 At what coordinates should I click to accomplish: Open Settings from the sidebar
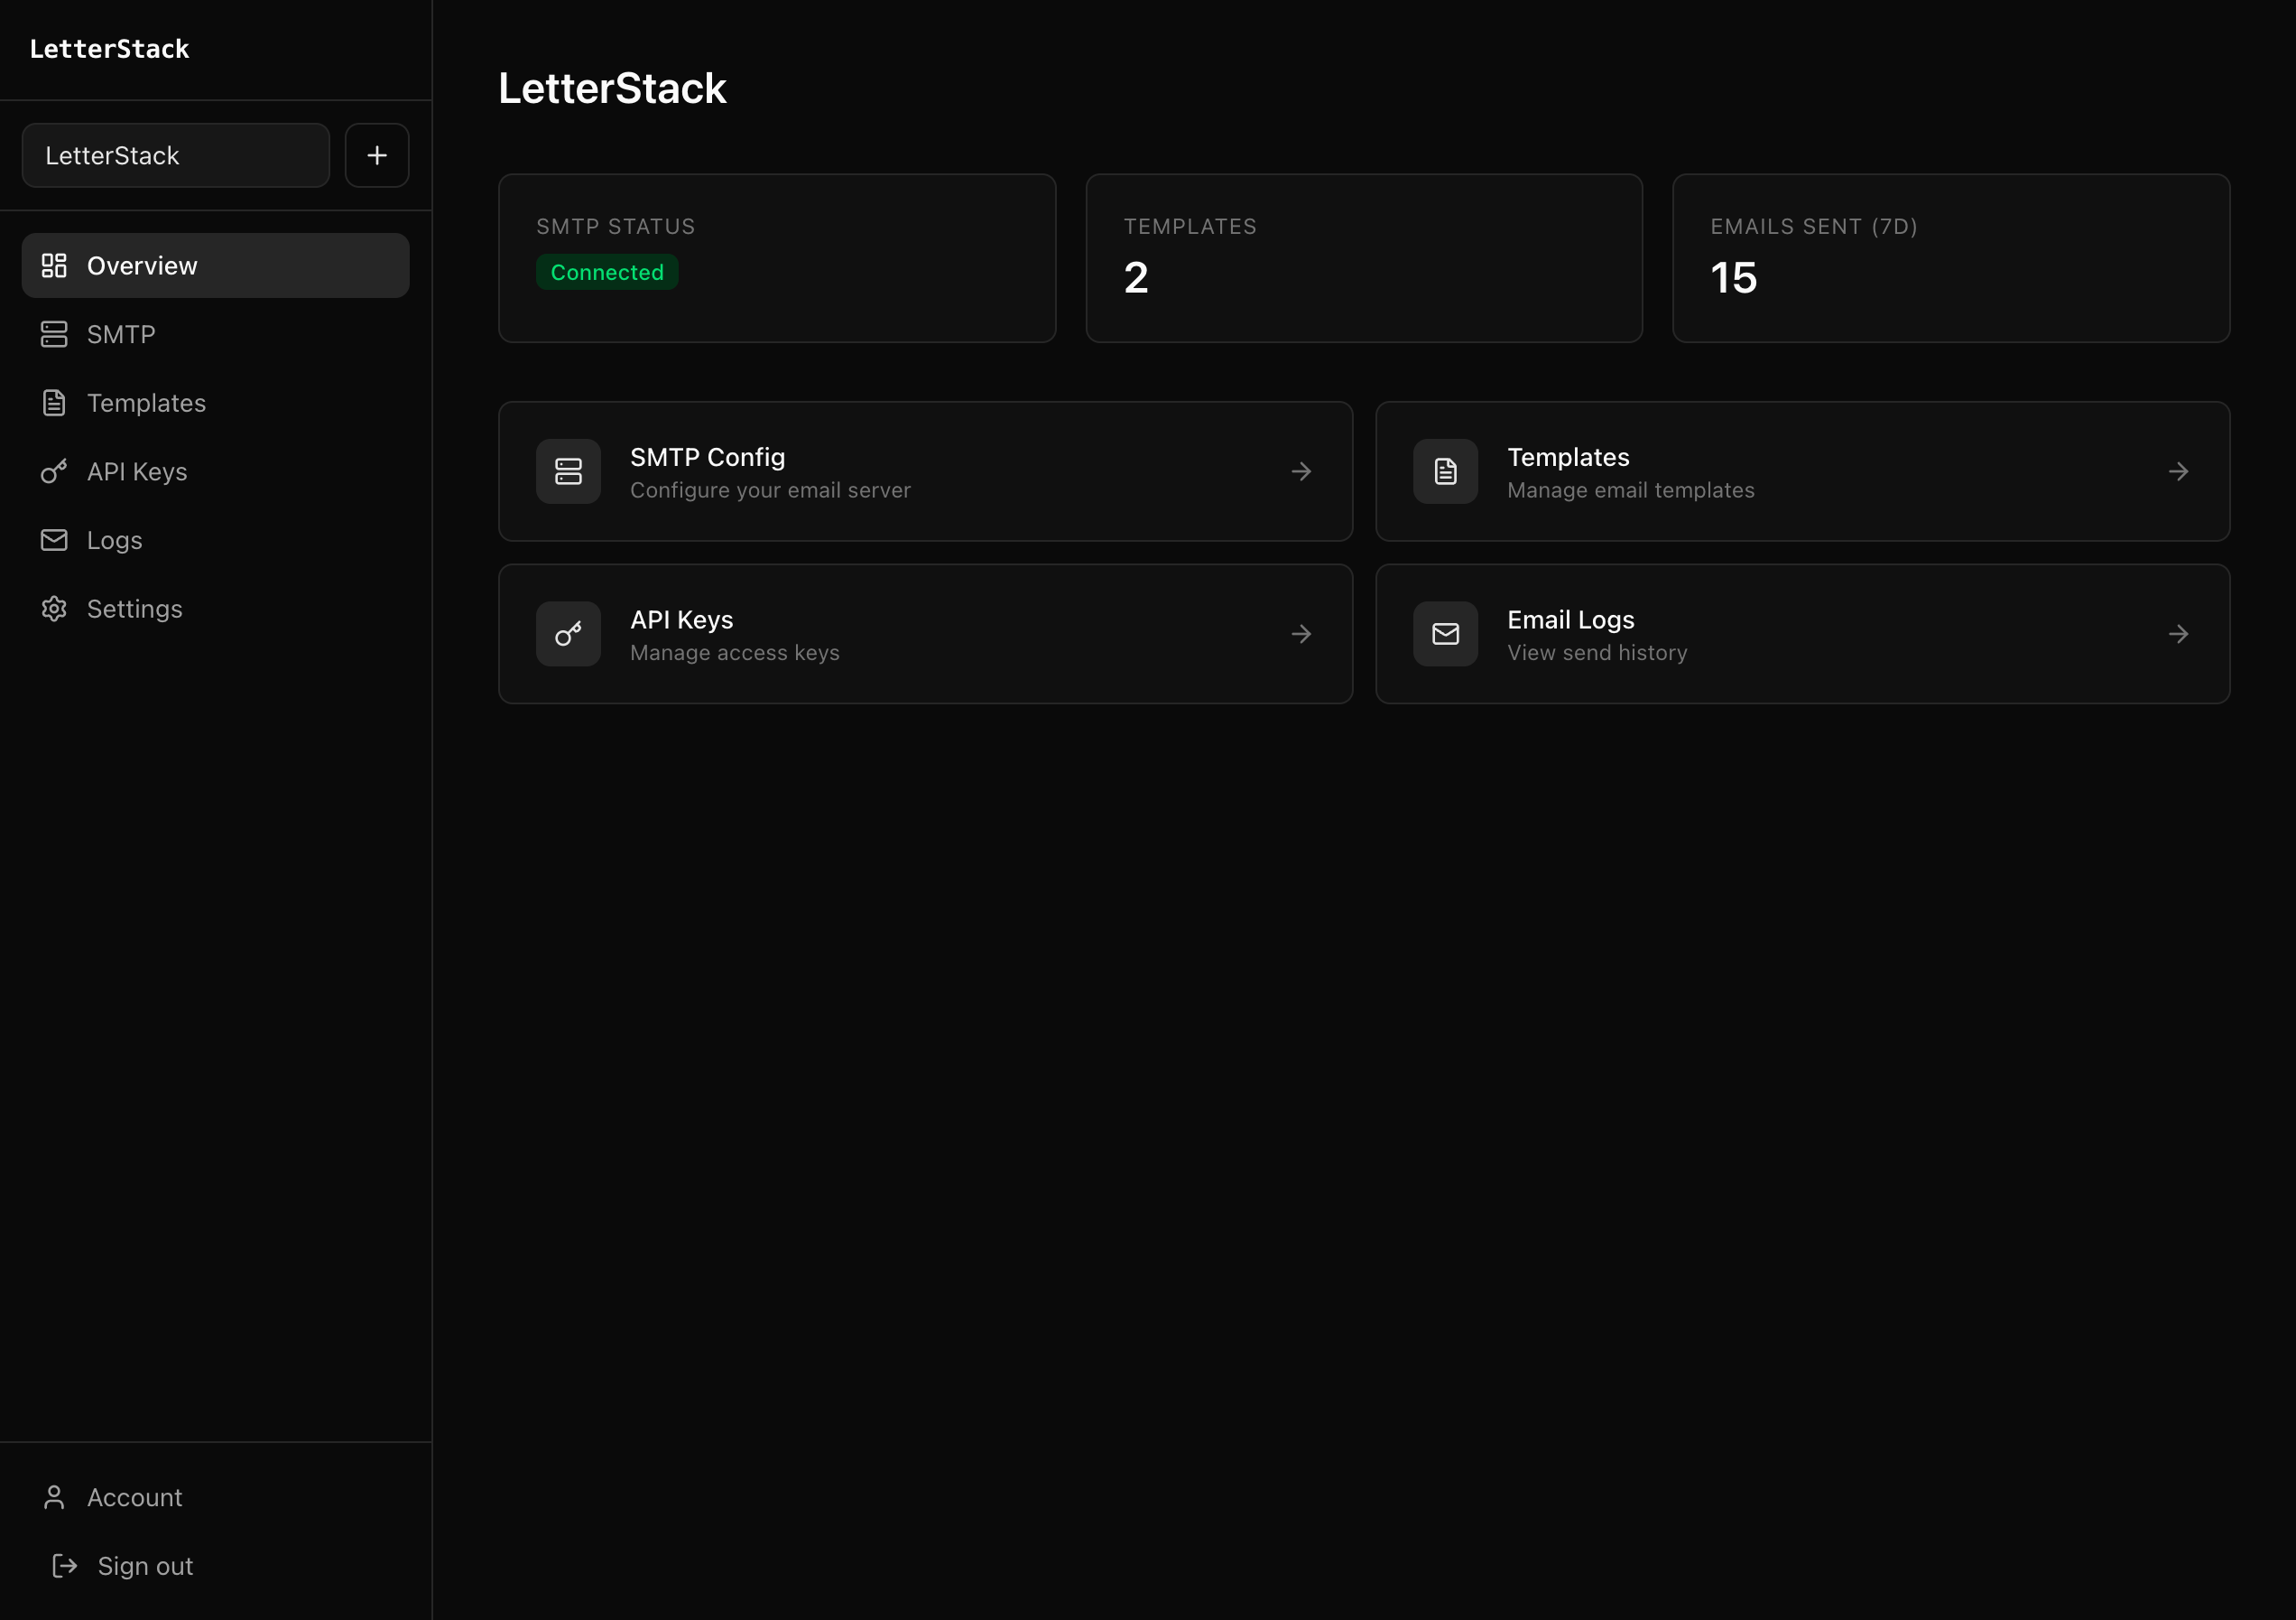pos(215,609)
